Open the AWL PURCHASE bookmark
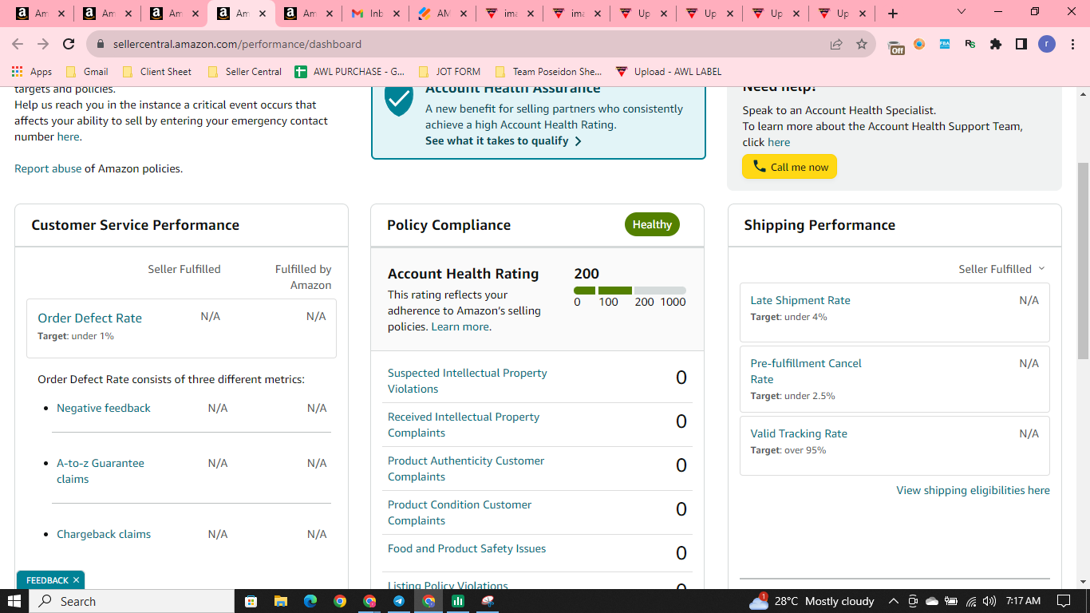Image resolution: width=1090 pixels, height=613 pixels. click(350, 72)
